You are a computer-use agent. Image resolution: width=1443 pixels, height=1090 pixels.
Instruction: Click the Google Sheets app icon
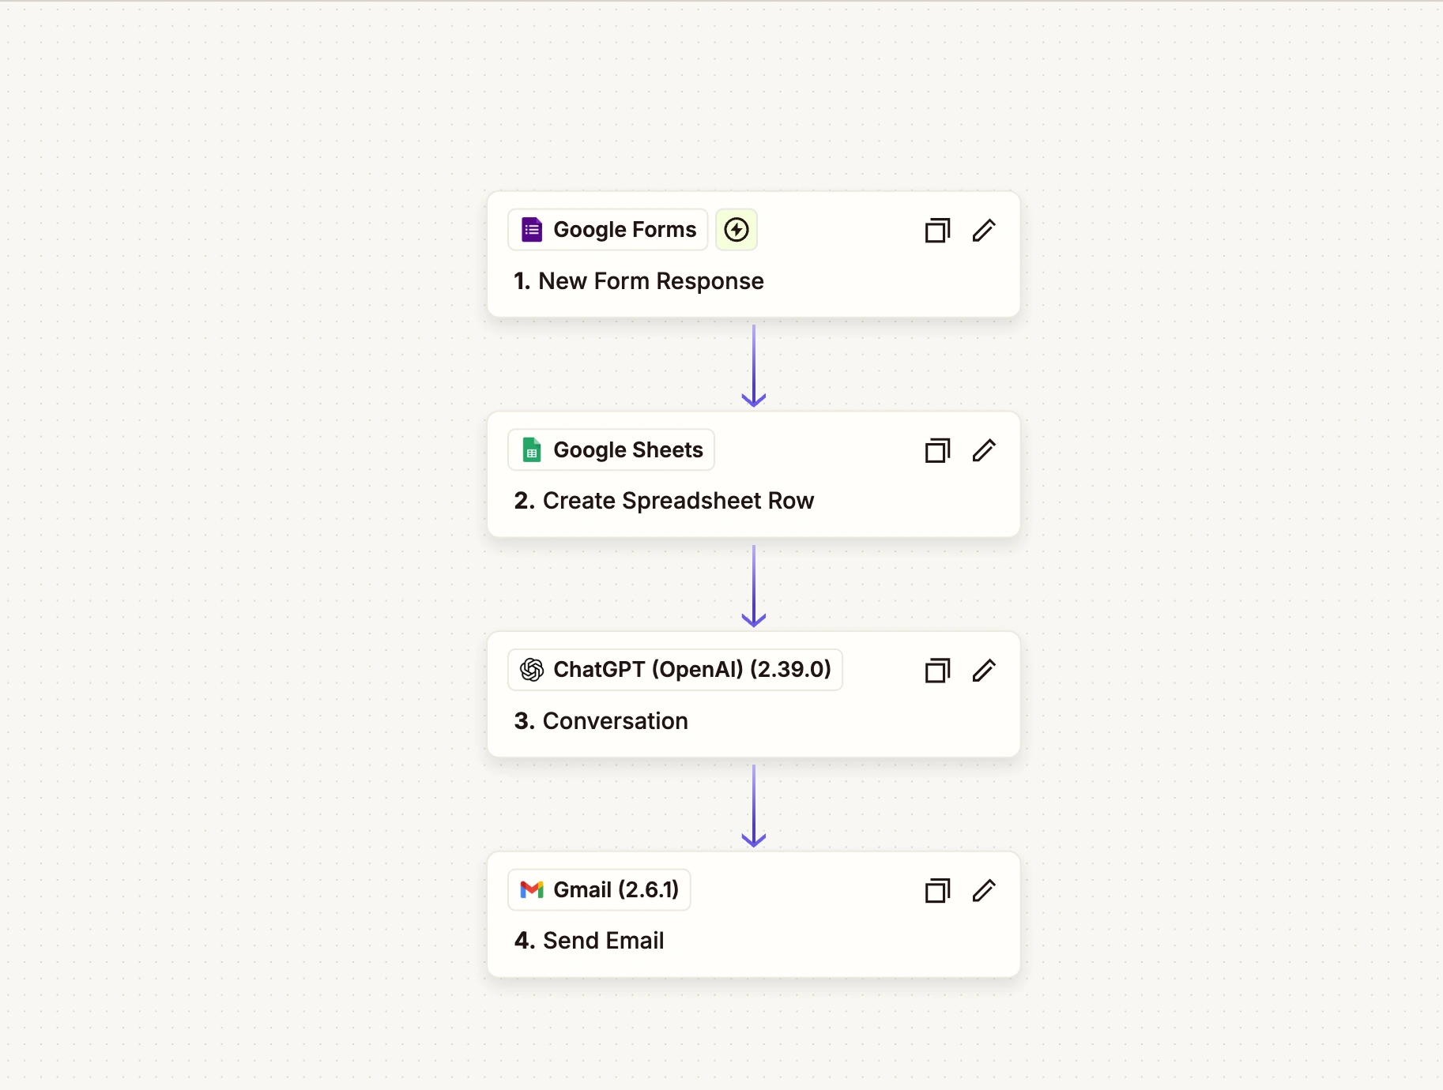pos(532,450)
